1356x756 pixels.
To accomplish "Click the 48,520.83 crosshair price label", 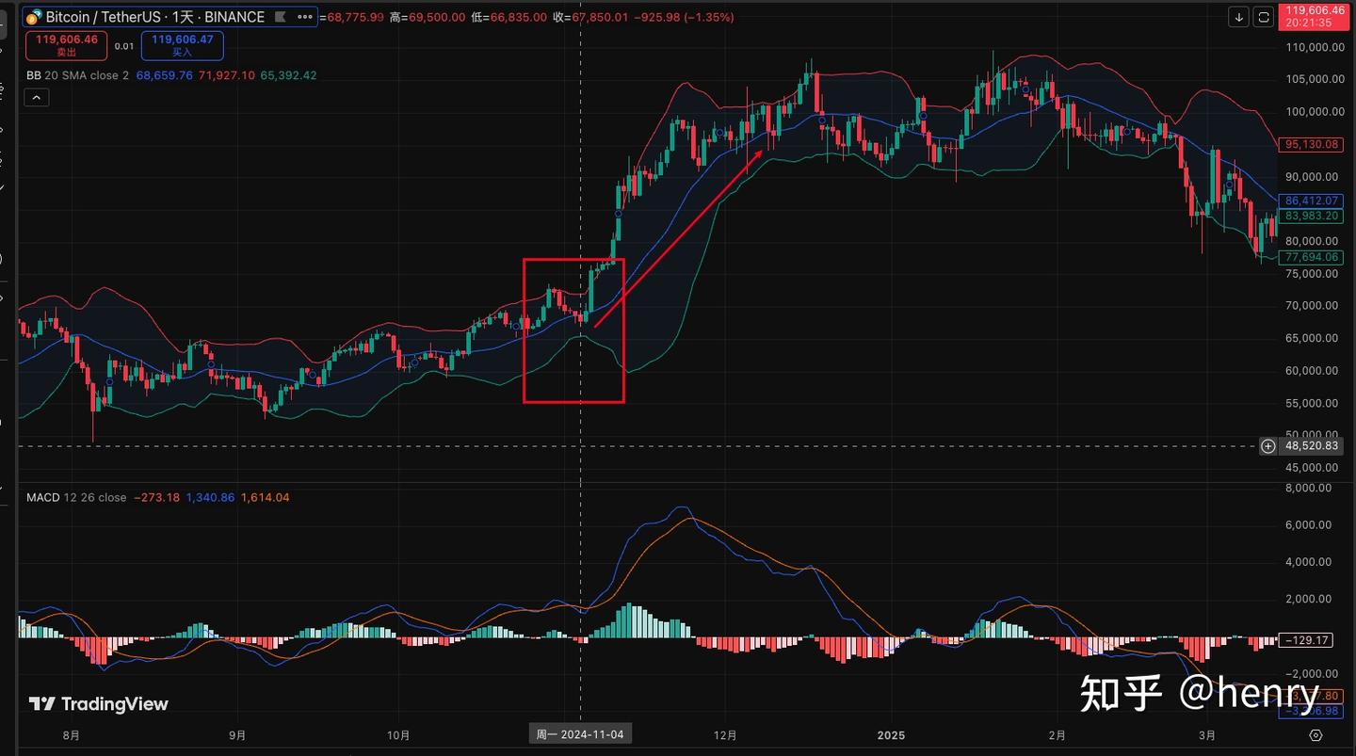I will pyautogui.click(x=1312, y=446).
